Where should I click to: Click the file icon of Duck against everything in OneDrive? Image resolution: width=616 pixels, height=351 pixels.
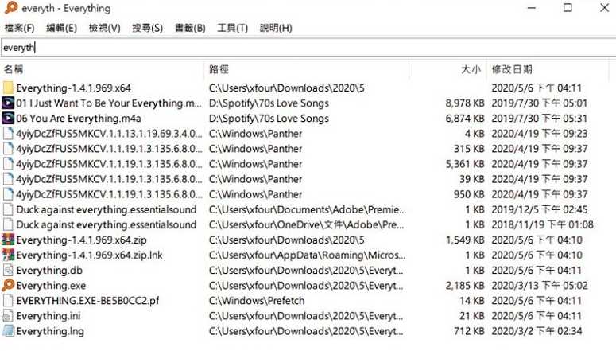click(8, 224)
